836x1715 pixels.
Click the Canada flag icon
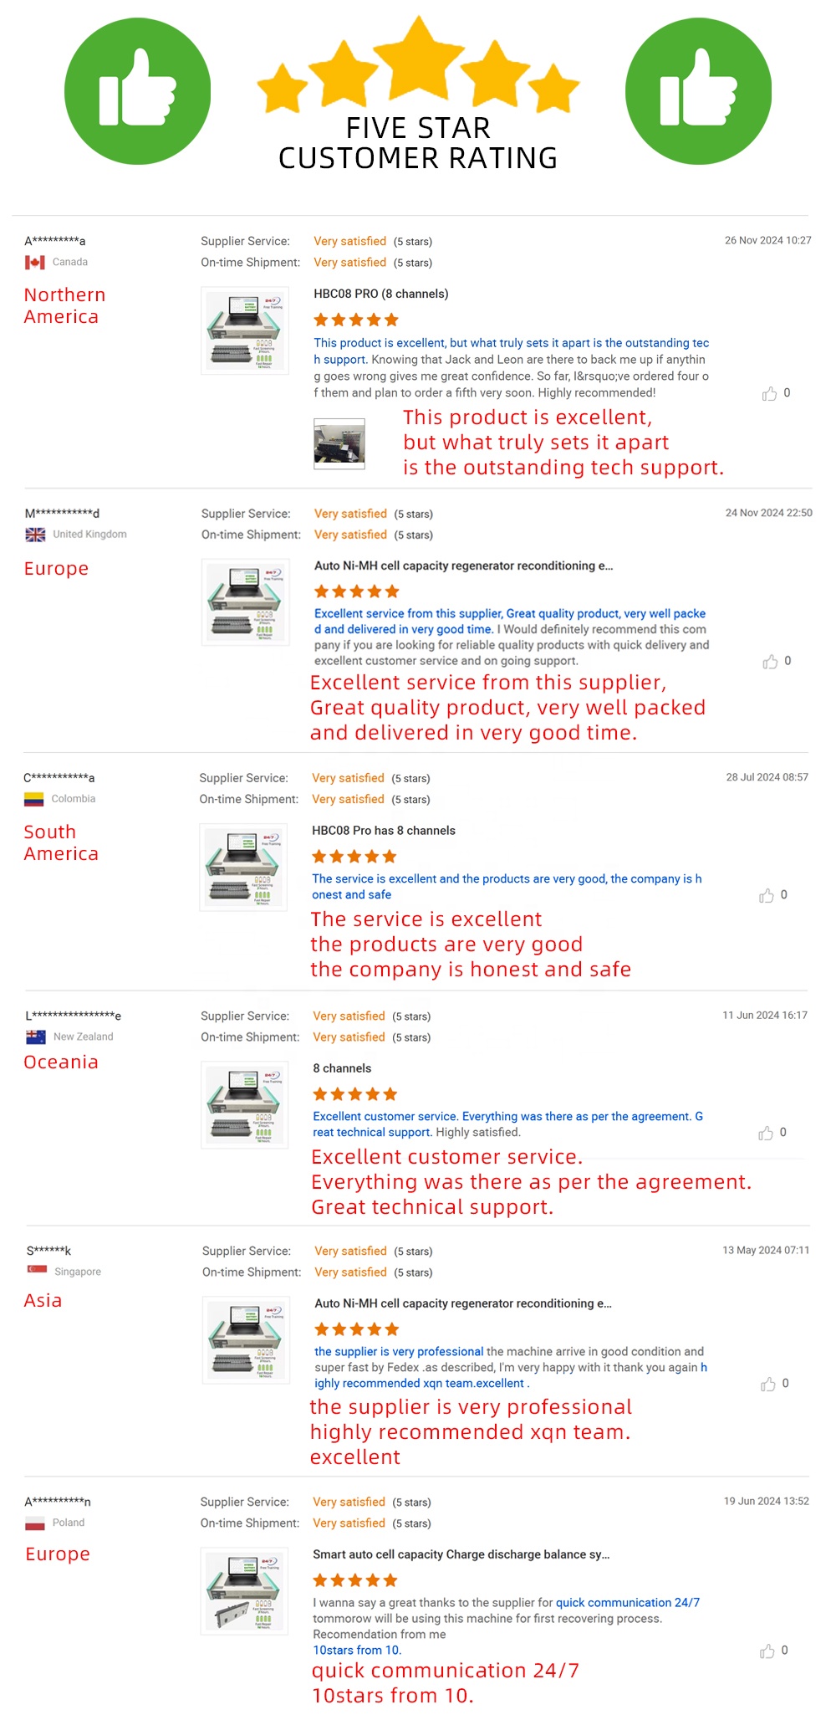pos(35,263)
